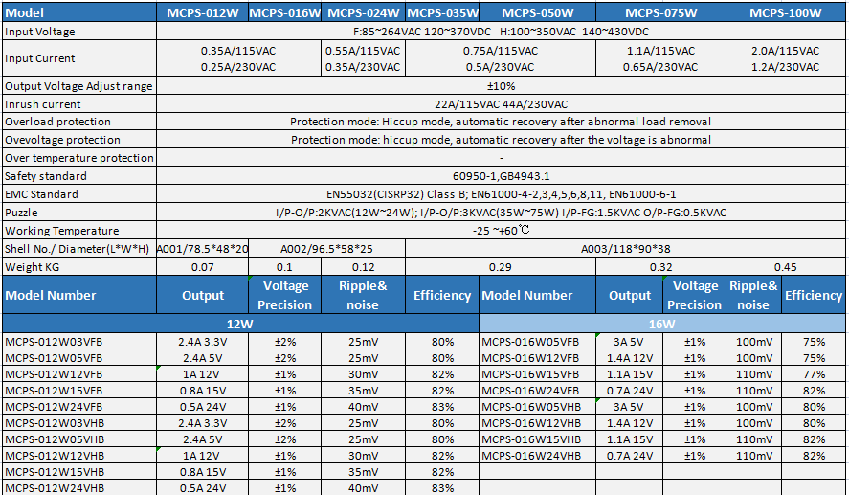849x495 pixels.
Task: Select the 2.0A/115VAC input current cell
Action: pos(785,50)
